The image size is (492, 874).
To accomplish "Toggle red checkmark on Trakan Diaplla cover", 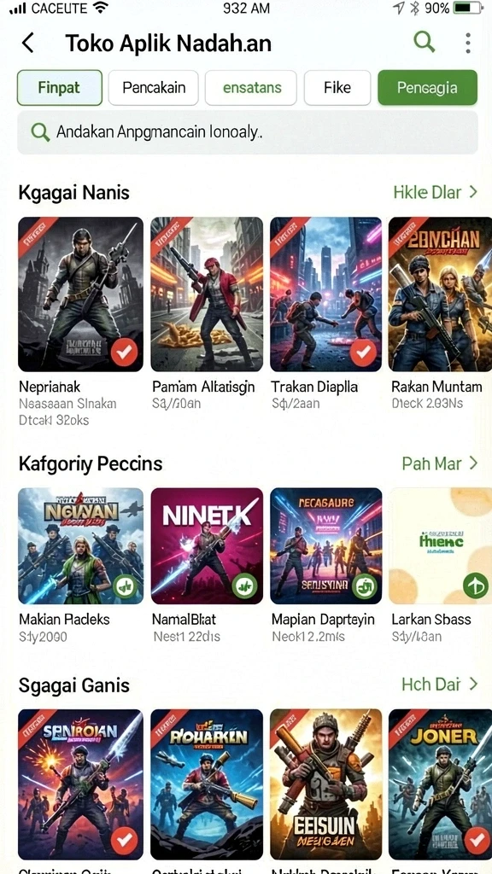I will 363,353.
